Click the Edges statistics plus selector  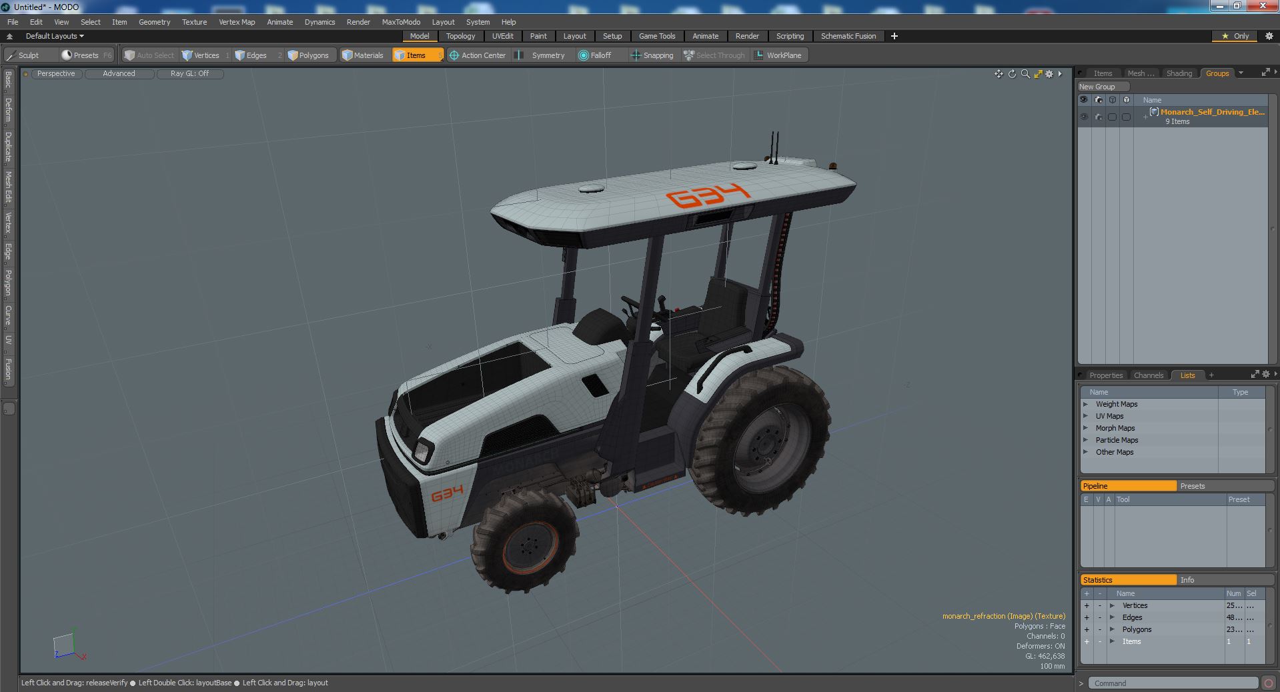tap(1087, 618)
